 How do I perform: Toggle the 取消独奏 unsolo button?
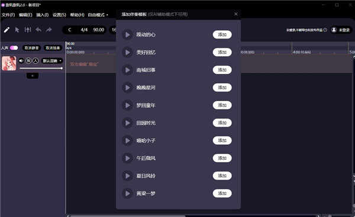coord(53,48)
